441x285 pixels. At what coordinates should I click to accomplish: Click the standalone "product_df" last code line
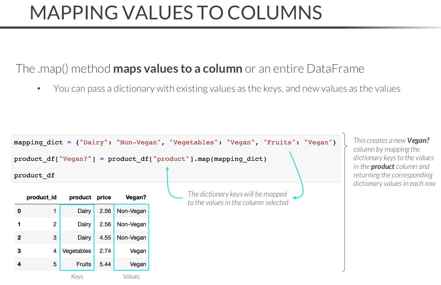pyautogui.click(x=34, y=175)
